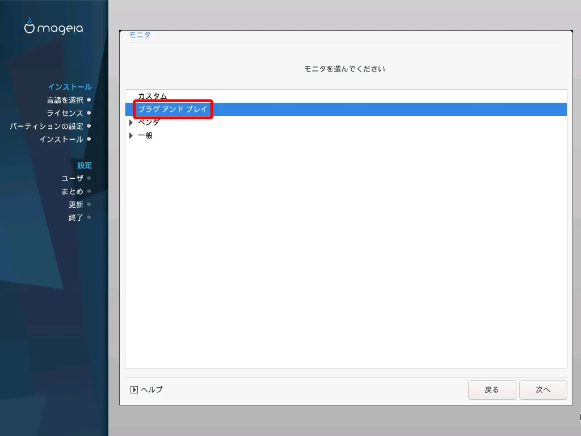581x436 pixels.
Task: Click the 戻る button
Action: tap(492, 390)
